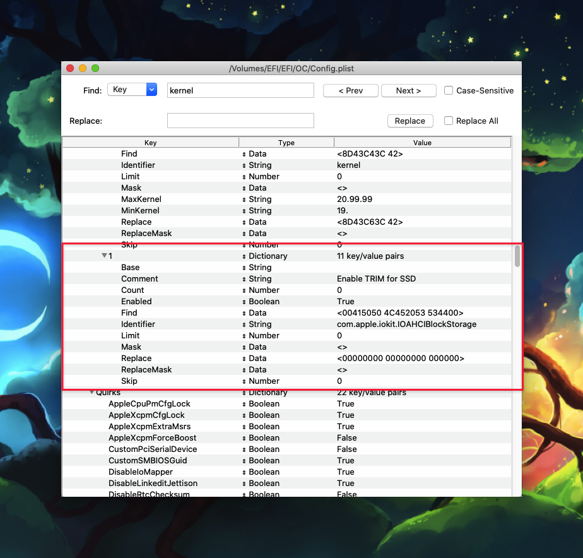Open type stepper for the Enabled row

[244, 302]
